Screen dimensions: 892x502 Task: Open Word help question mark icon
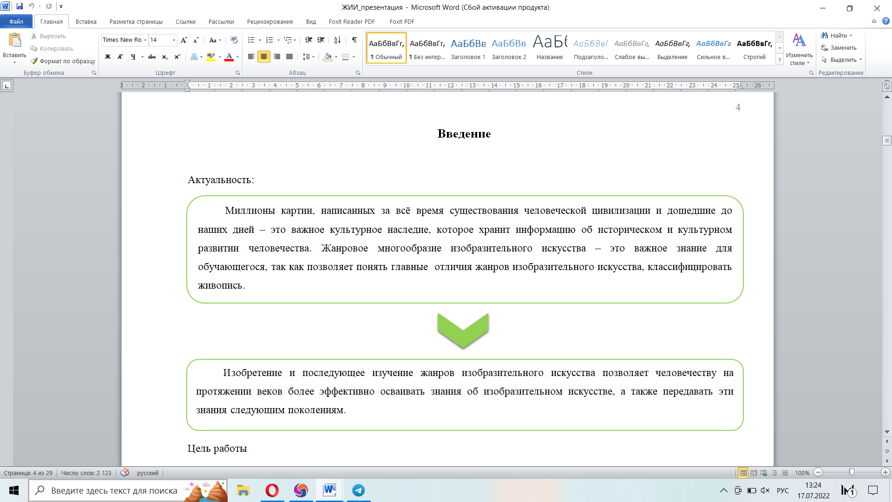pos(885,21)
